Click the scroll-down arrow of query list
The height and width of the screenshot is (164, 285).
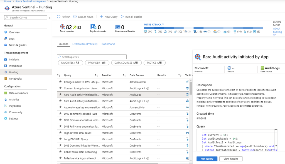tap(191, 161)
